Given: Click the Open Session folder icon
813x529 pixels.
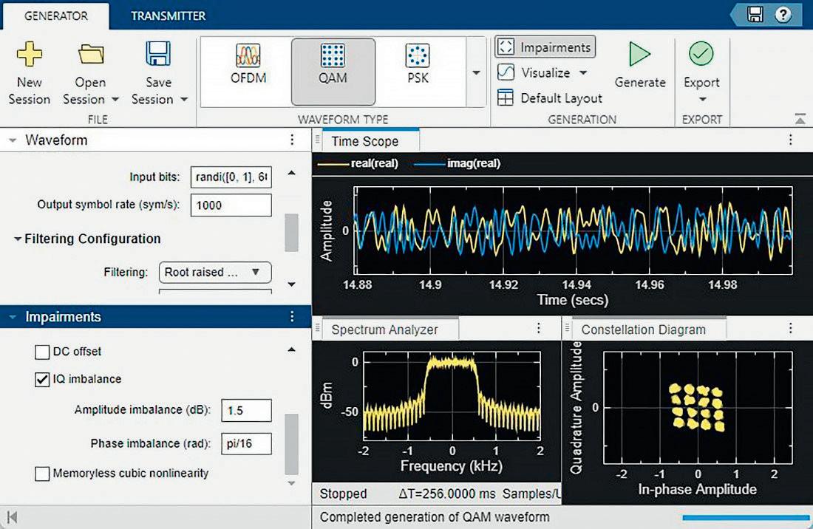Looking at the screenshot, I should (91, 54).
